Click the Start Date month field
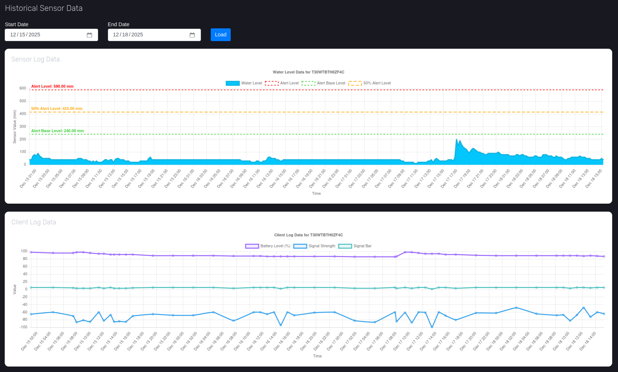The image size is (618, 372). (x=13, y=35)
